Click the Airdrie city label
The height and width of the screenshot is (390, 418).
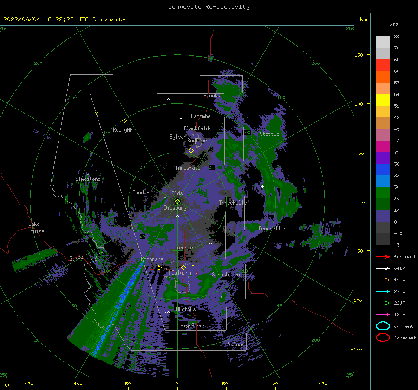click(183, 248)
